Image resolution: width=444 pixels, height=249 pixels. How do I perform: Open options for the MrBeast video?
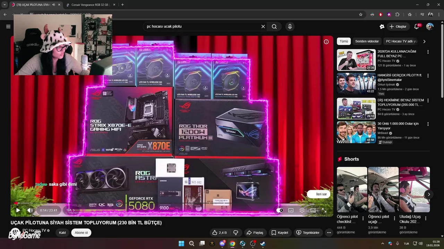click(428, 124)
